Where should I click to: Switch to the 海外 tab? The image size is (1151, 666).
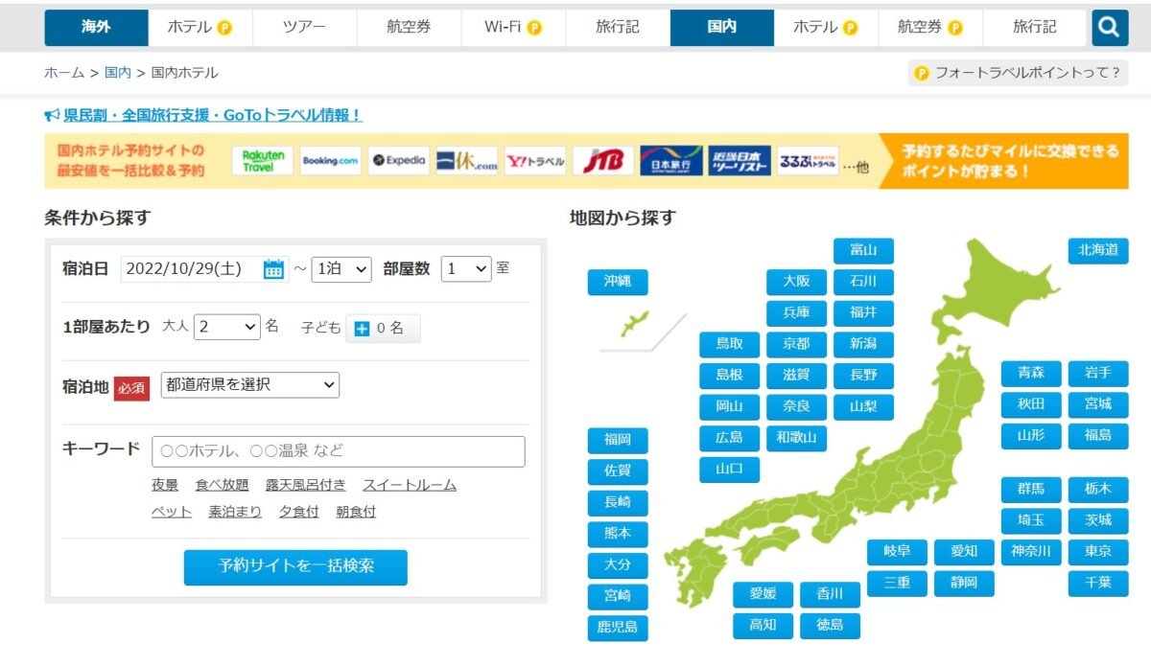94,27
